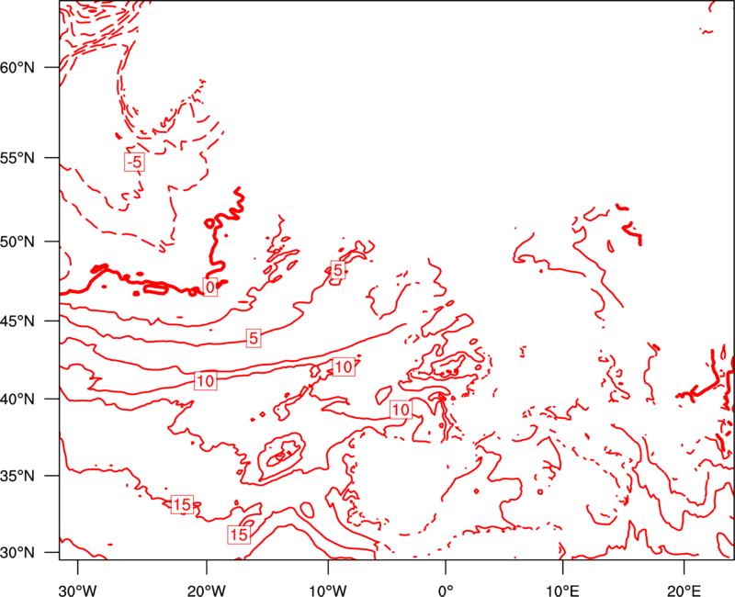Select the 5 contour label nearest 45°N
Viewport: 735px width, 597px height.
(x=254, y=338)
